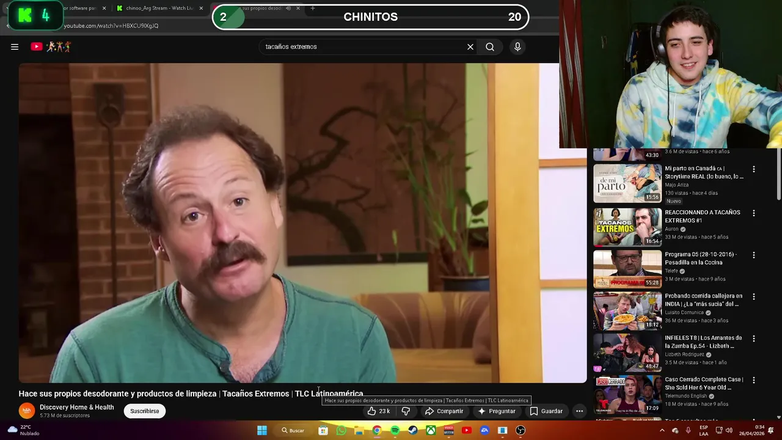782x440 pixels.
Task: Open OBS Studio from the taskbar
Action: 521,430
